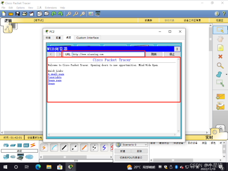The image size is (228, 171).
Task: Add a Complex PDU envelope
Action: (220, 106)
